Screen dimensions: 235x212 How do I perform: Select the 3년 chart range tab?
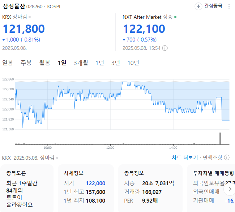(x=116, y=63)
